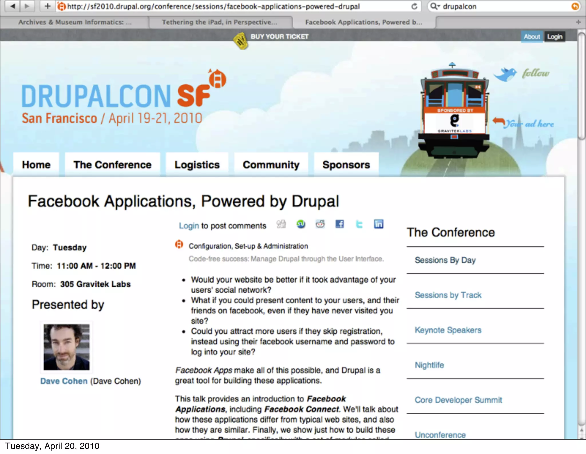Click the blue Twitter bird follow icon

click(x=505, y=74)
